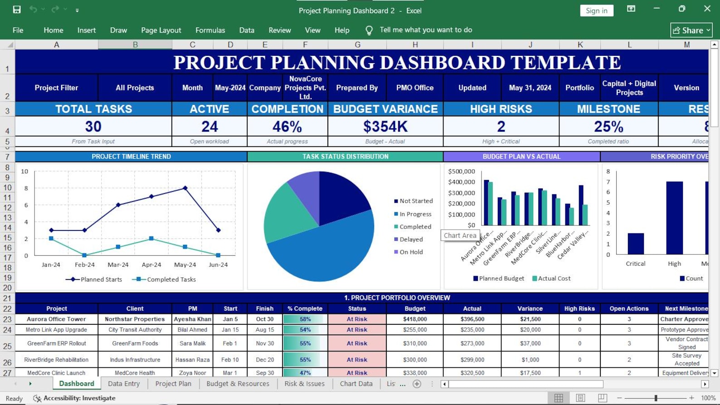This screenshot has height=405, width=720.
Task: Switch to the Dashboard sheet tab
Action: pyautogui.click(x=77, y=384)
